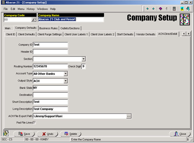Open the Edit menu
Screen dimensions: 194x143
(13, 9)
